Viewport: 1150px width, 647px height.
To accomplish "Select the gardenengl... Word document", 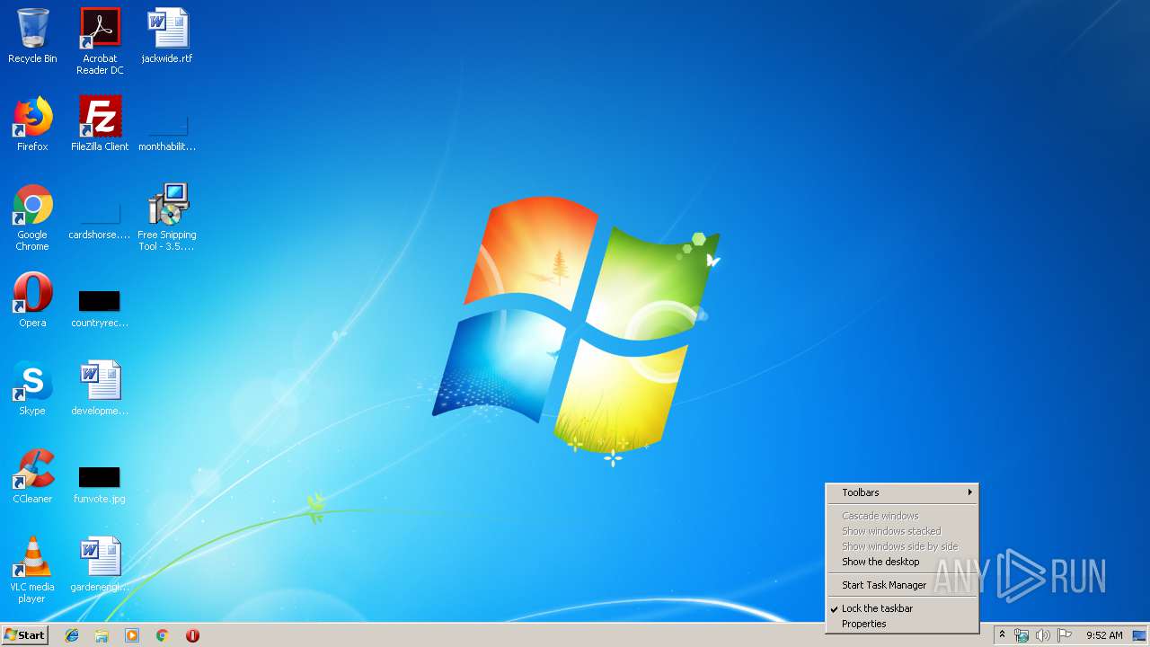I will point(100,564).
